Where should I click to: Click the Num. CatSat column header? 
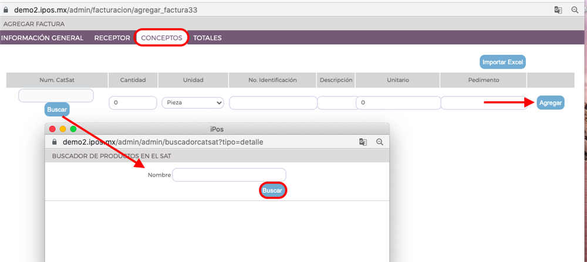click(x=57, y=80)
